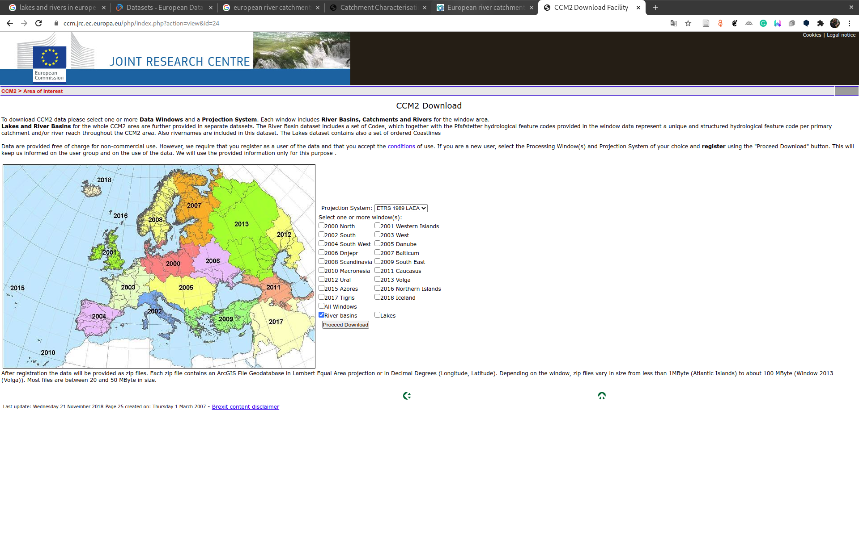Open a new browser tab
859x536 pixels.
click(x=655, y=8)
